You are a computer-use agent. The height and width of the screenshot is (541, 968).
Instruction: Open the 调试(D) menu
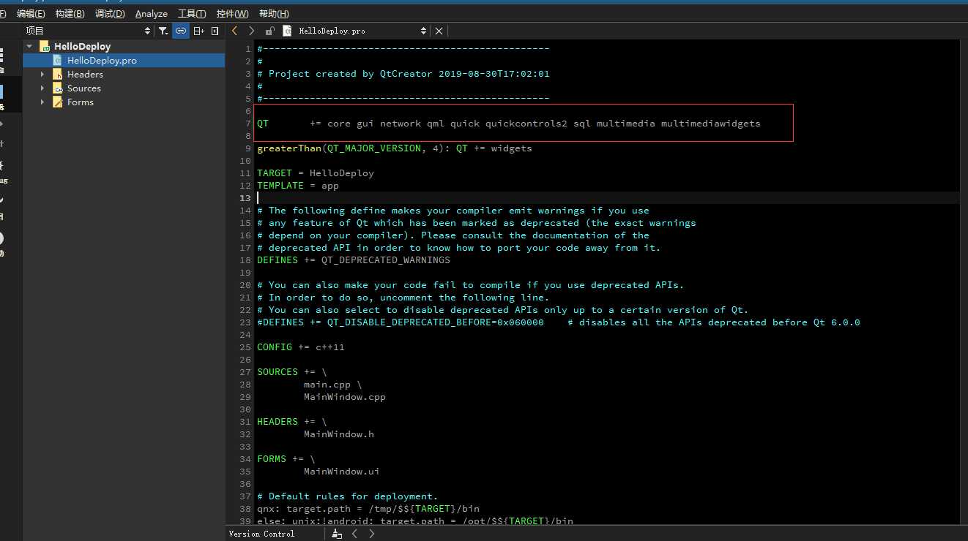[x=110, y=14]
